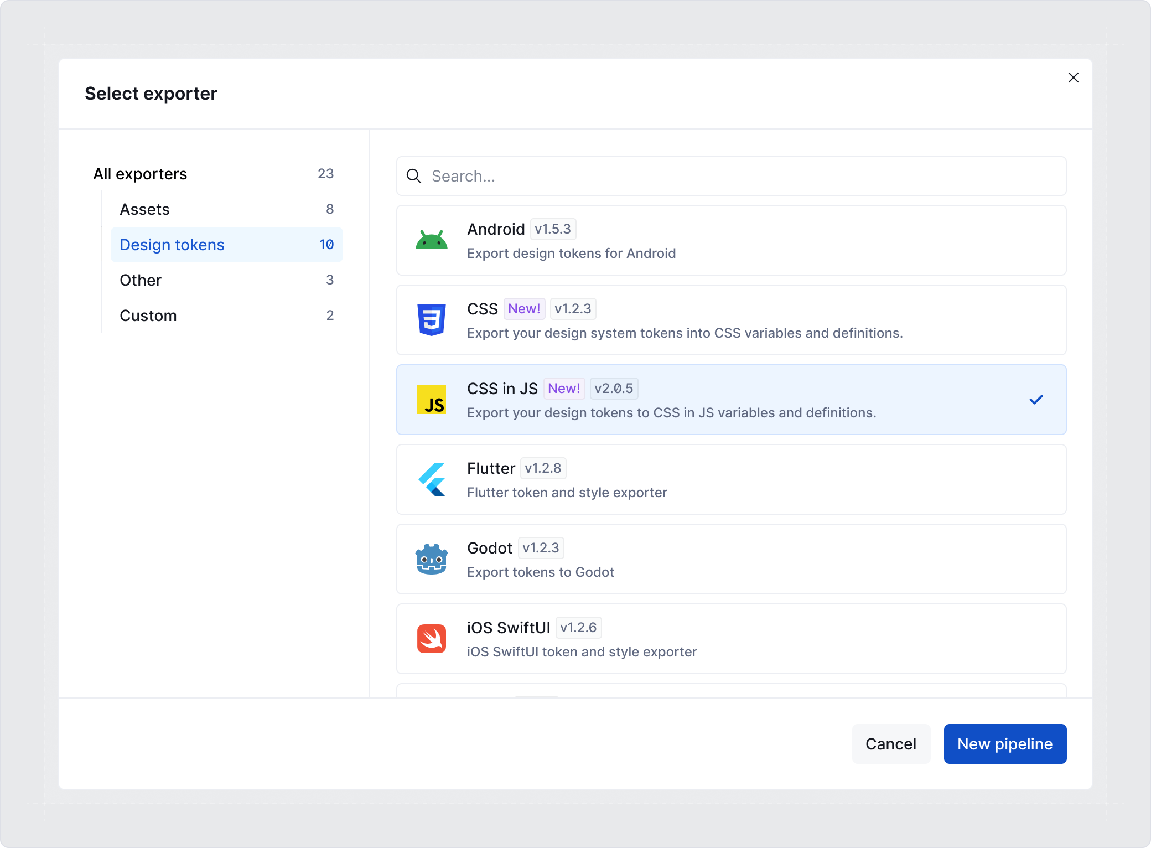The height and width of the screenshot is (848, 1151).
Task: Click the Flutter logo icon
Action: click(x=432, y=479)
